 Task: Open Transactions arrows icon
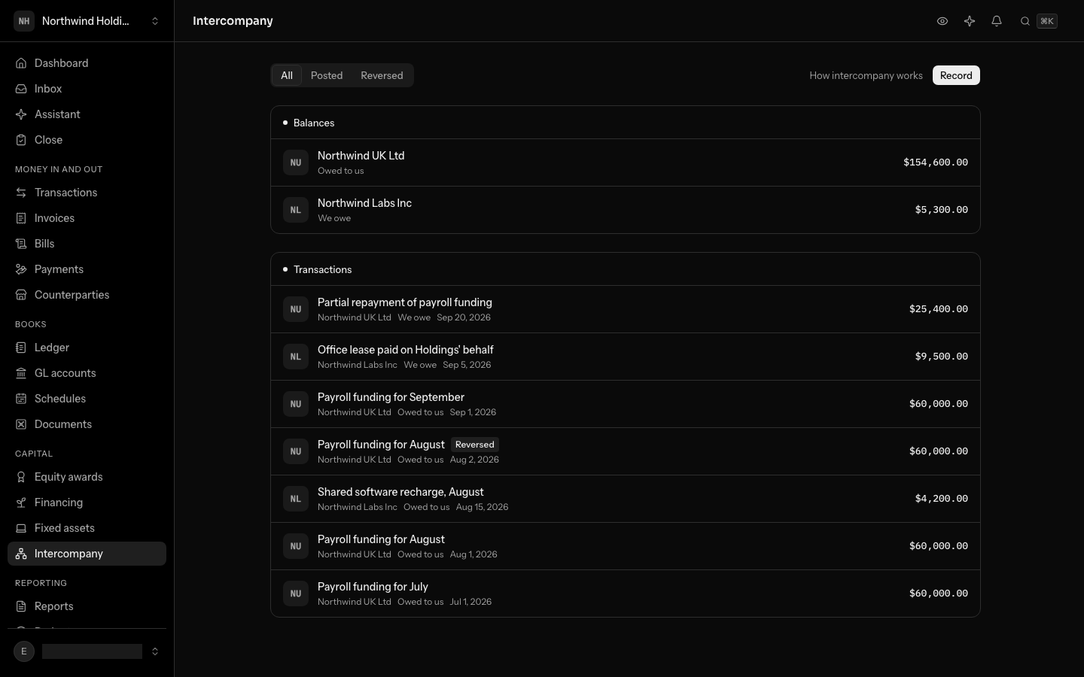tap(21, 193)
